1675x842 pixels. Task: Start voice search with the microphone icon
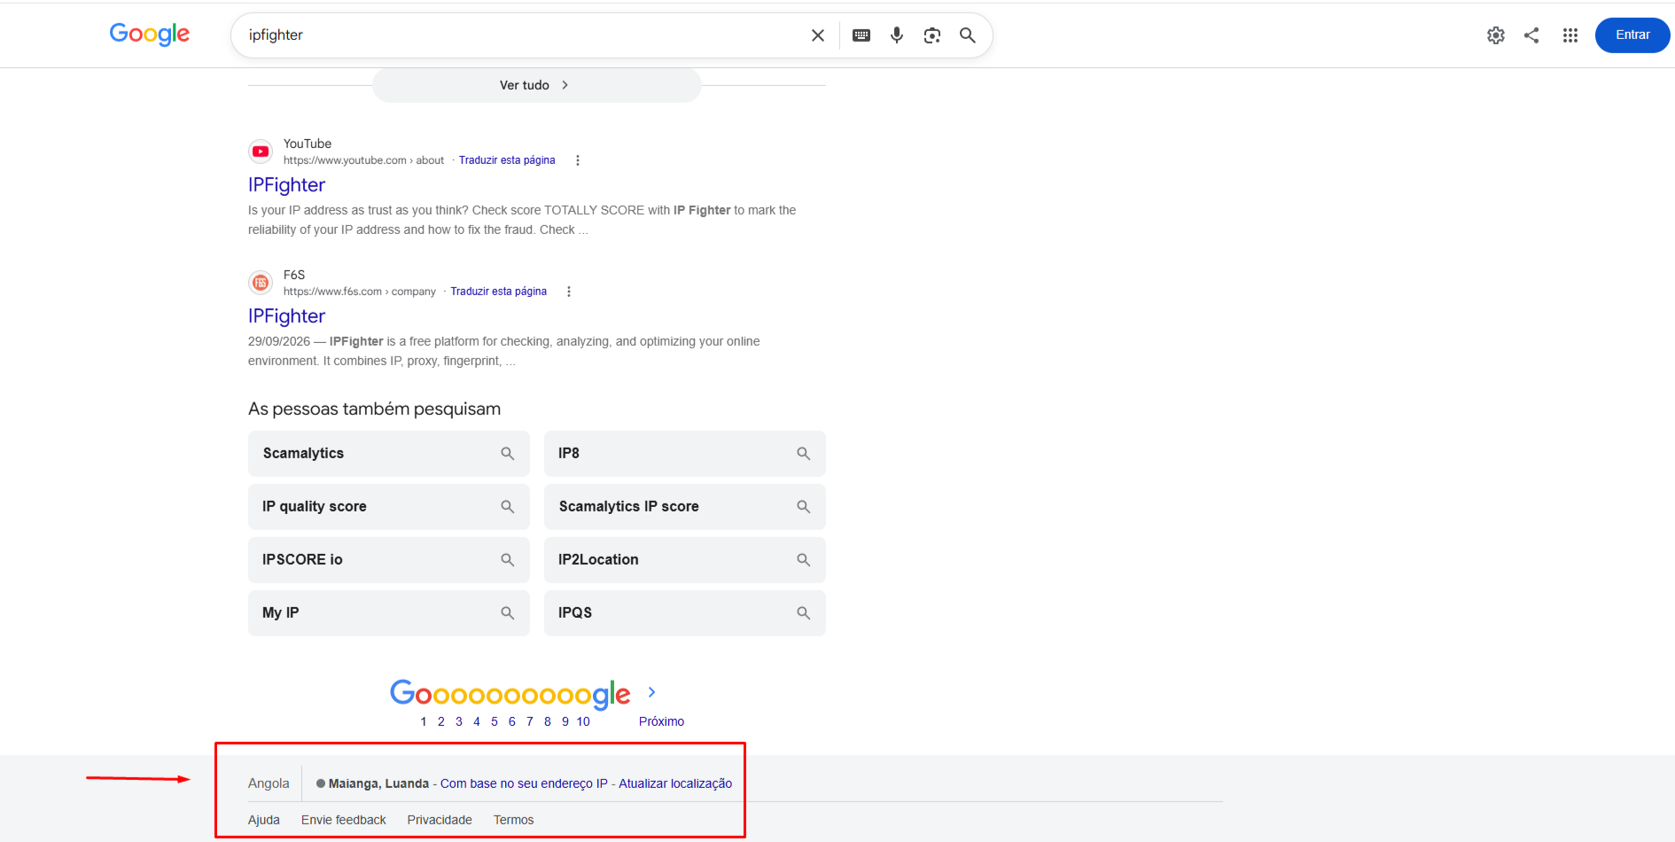[x=897, y=35]
